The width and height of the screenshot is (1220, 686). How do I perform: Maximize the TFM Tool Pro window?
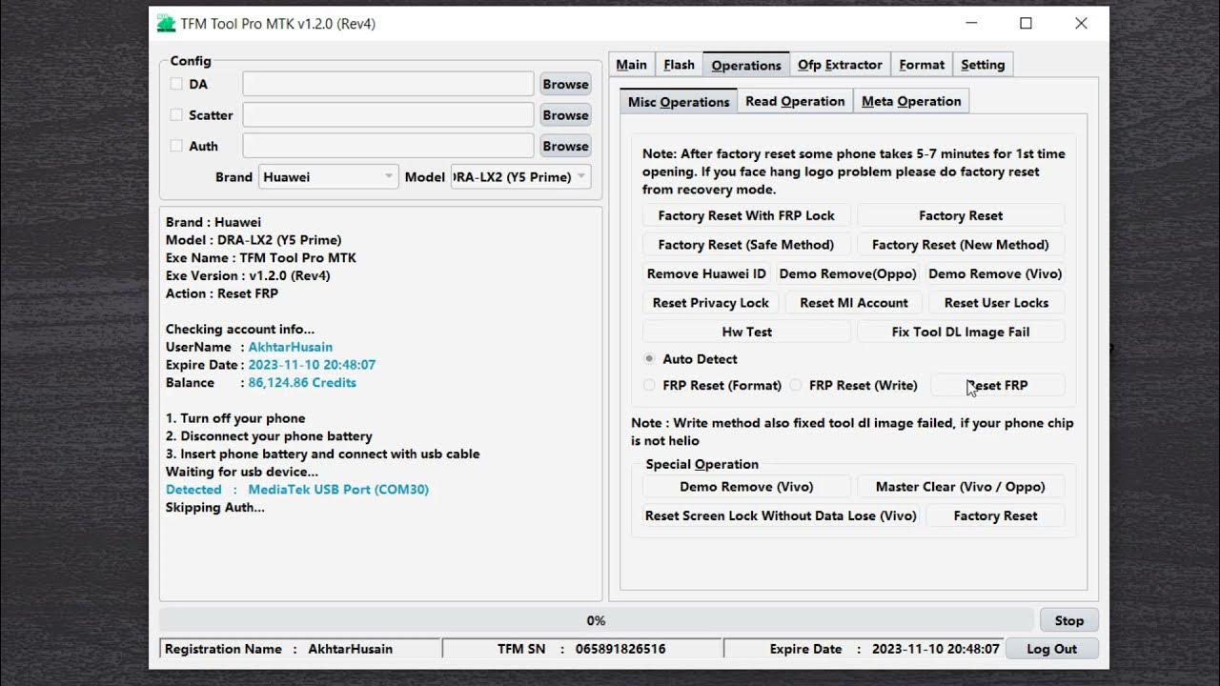tap(1026, 24)
